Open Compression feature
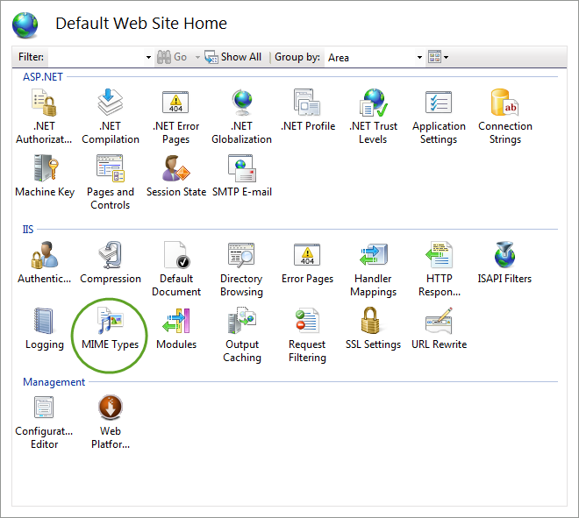Screen dimensions: 579x518 coord(111,263)
